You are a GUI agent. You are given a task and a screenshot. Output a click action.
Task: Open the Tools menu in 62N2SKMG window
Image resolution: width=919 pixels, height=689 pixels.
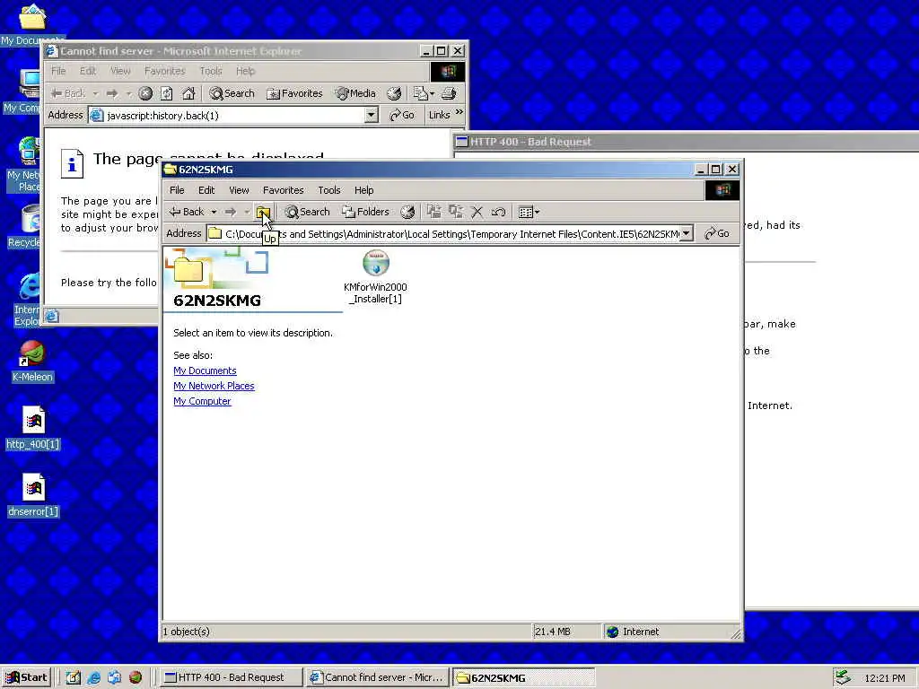[x=328, y=190]
